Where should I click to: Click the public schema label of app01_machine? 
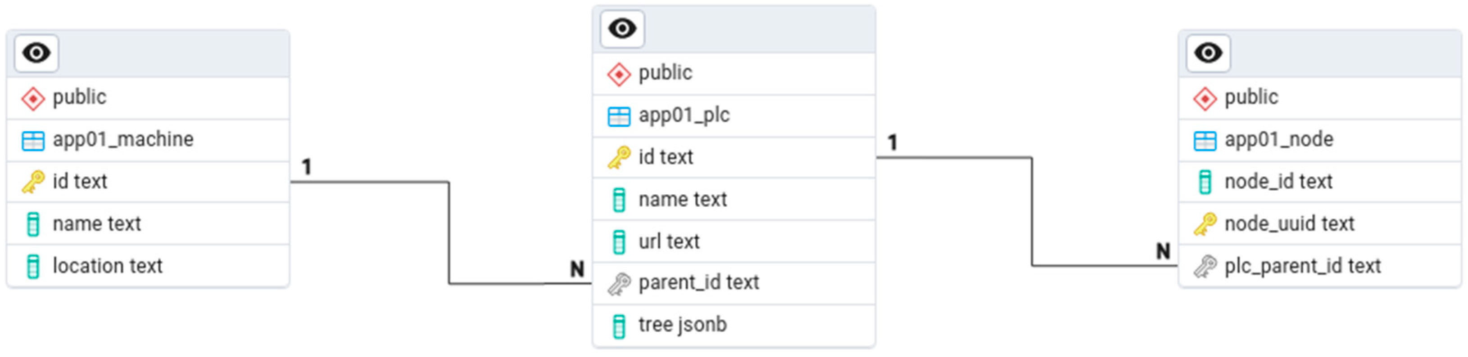[x=79, y=98]
